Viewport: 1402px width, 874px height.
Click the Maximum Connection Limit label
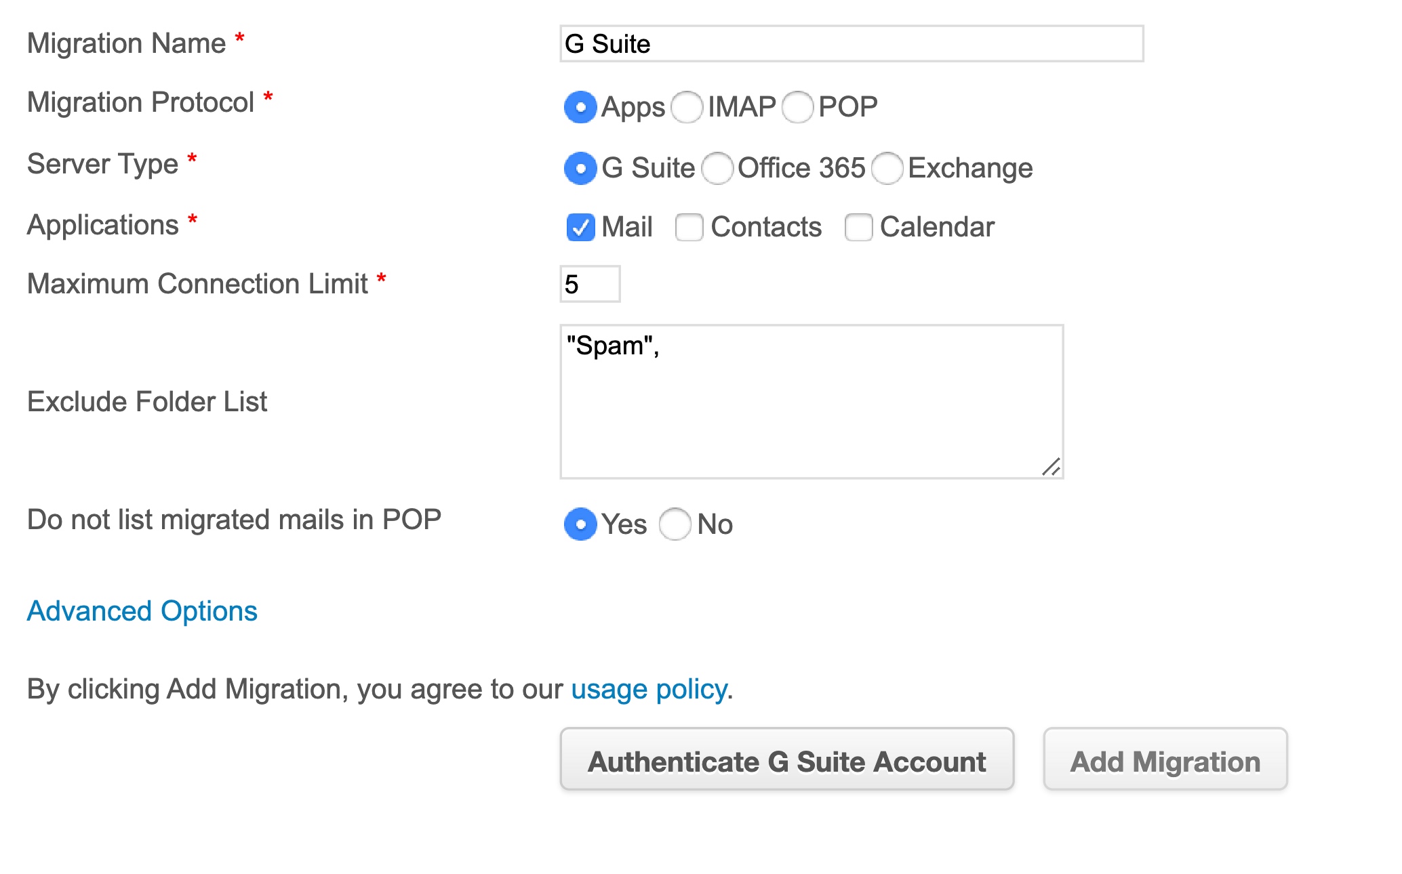[x=198, y=284]
